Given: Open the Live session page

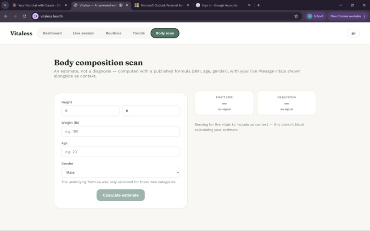Looking at the screenshot, I should (84, 33).
